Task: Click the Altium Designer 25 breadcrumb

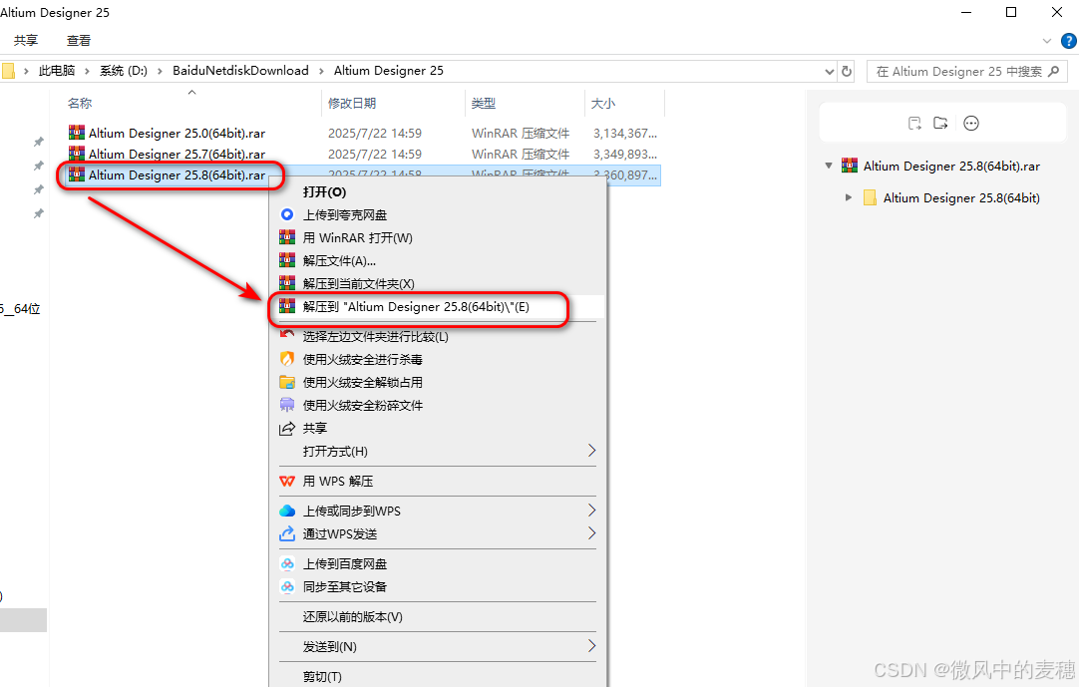Action: click(x=388, y=70)
